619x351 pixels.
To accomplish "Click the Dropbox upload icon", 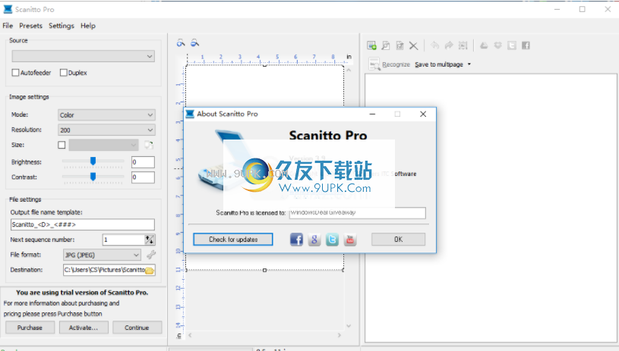I will [x=497, y=45].
